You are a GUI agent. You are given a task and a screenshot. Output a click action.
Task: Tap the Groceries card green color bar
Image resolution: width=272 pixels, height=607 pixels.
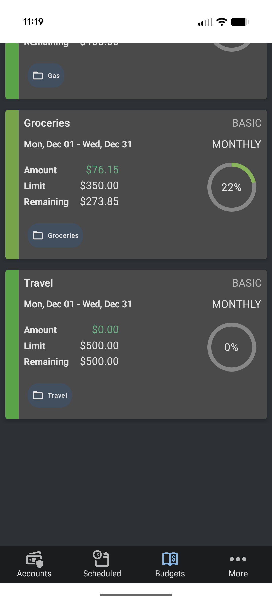tap(12, 184)
